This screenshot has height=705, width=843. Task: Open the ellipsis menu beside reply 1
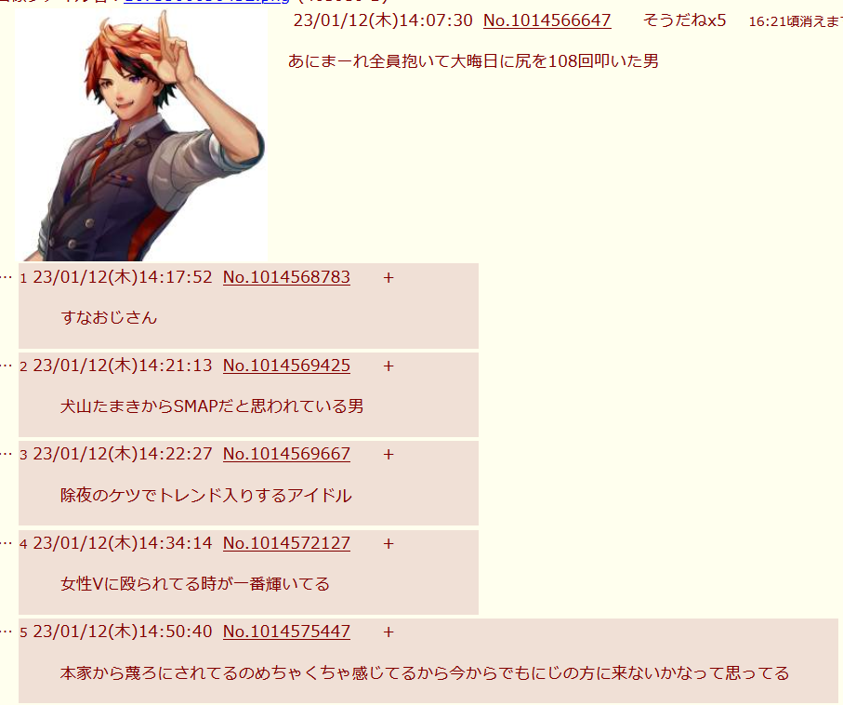6,278
